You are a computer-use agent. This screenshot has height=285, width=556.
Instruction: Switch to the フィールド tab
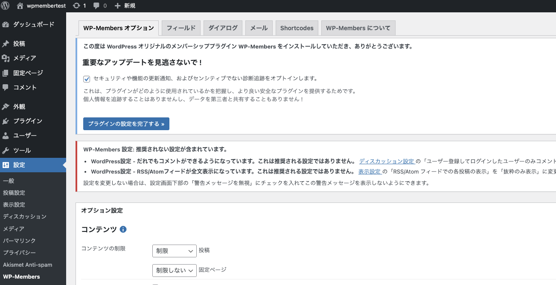pyautogui.click(x=181, y=28)
